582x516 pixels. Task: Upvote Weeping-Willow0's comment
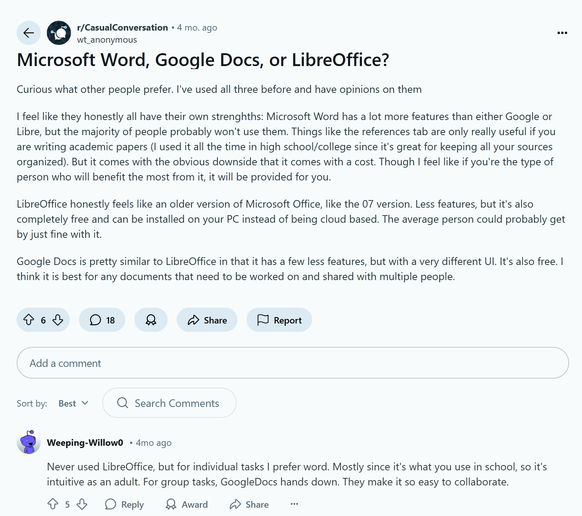click(53, 504)
